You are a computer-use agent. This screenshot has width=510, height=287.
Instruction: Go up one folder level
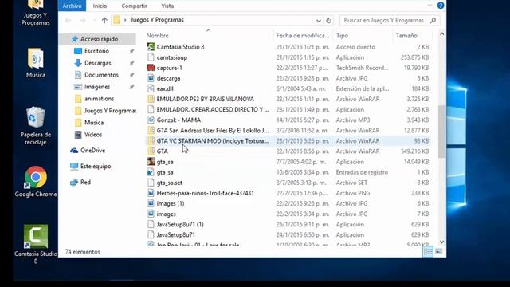104,20
